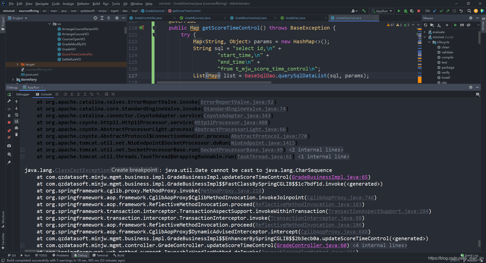
Task: Expand GradeController internal lines fold
Action: click(22, 245)
